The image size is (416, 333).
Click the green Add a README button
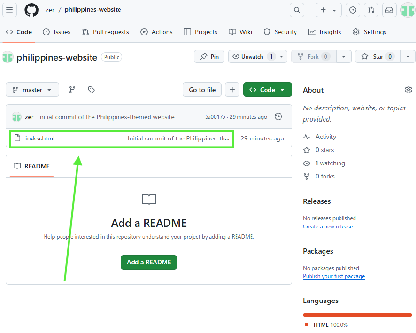coord(149,262)
